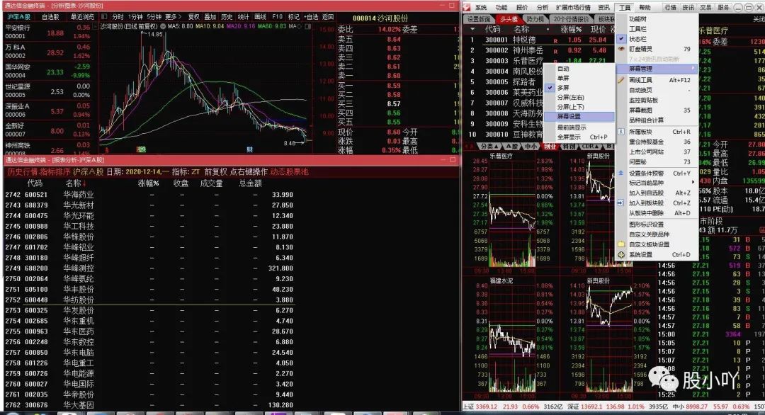
Task: Click the alert icon next to 设置条件预警
Action: point(621,173)
